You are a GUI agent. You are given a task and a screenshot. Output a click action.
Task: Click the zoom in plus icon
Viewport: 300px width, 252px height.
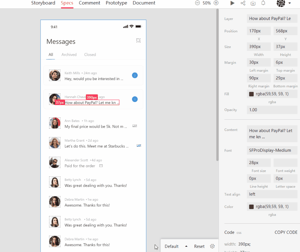[x=216, y=3]
